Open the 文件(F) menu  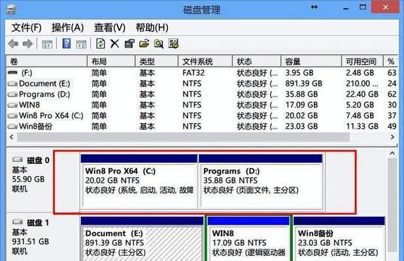pyautogui.click(x=26, y=27)
